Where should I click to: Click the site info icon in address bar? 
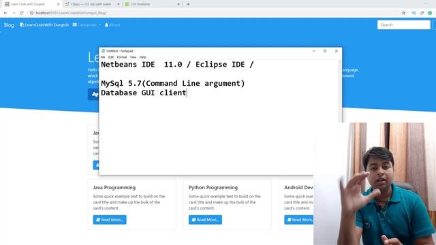tap(32, 13)
